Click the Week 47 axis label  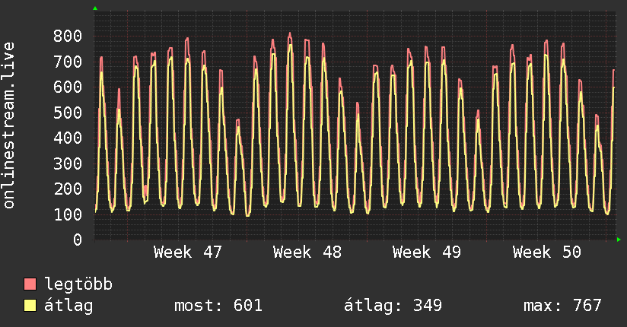click(x=187, y=252)
